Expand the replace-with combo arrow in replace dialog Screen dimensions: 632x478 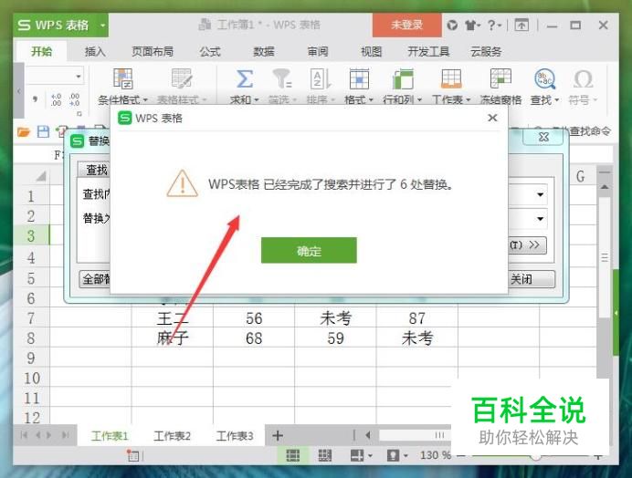[540, 219]
